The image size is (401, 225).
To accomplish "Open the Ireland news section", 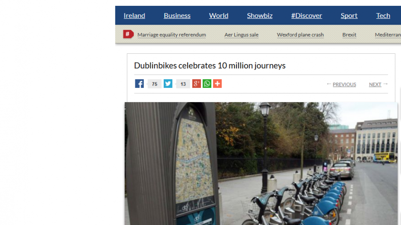I will (134, 15).
